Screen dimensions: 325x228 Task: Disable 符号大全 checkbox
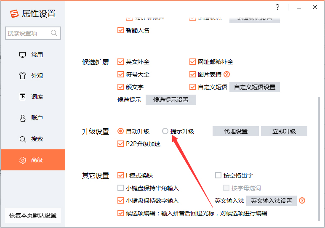click(x=120, y=74)
